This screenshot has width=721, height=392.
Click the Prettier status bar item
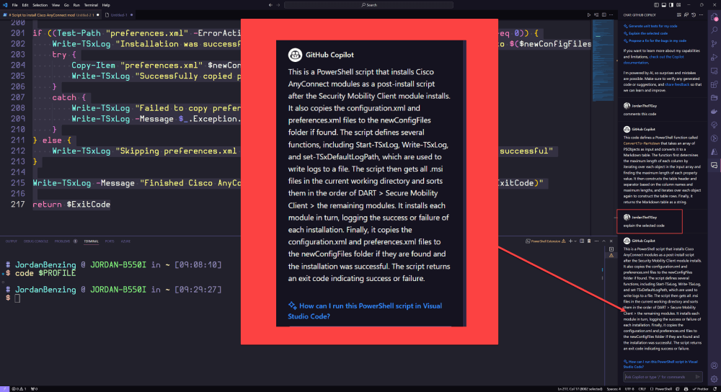point(702,389)
